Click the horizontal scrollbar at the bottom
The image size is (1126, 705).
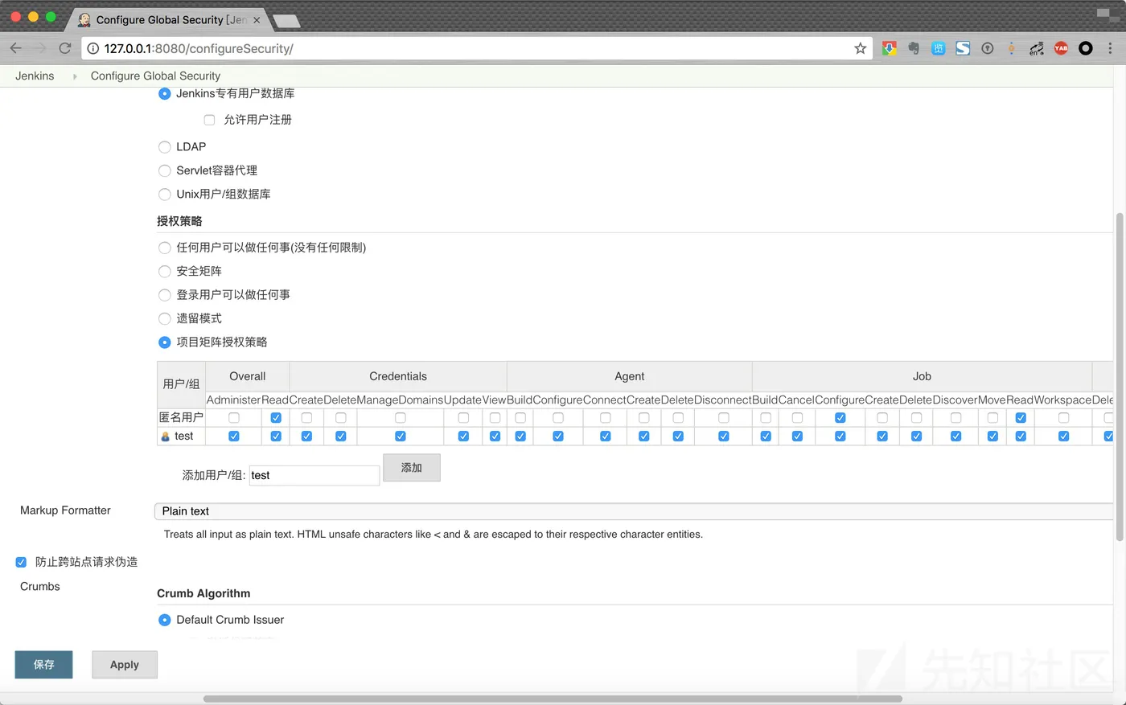pyautogui.click(x=553, y=699)
